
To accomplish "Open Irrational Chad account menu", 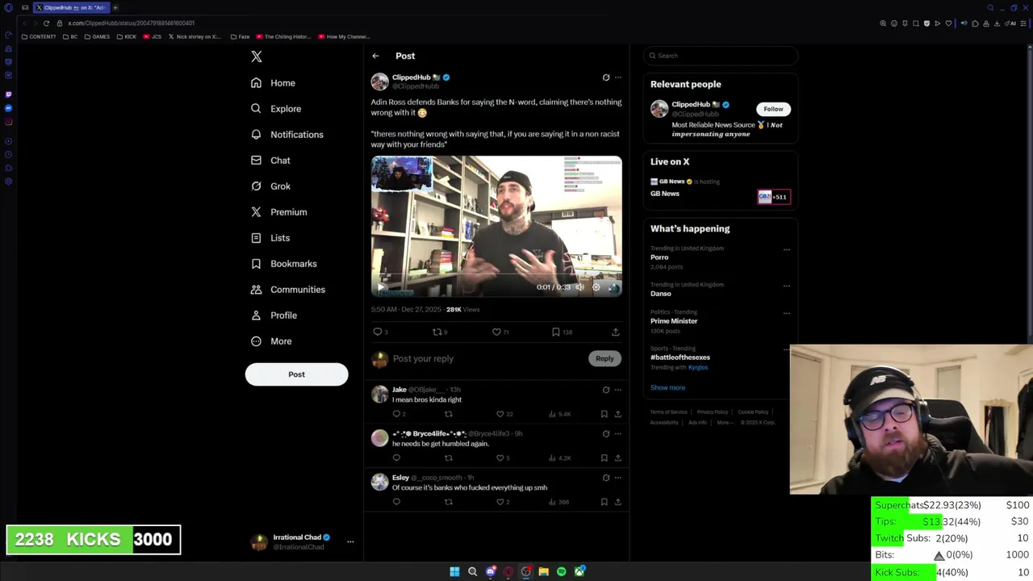I will [303, 541].
